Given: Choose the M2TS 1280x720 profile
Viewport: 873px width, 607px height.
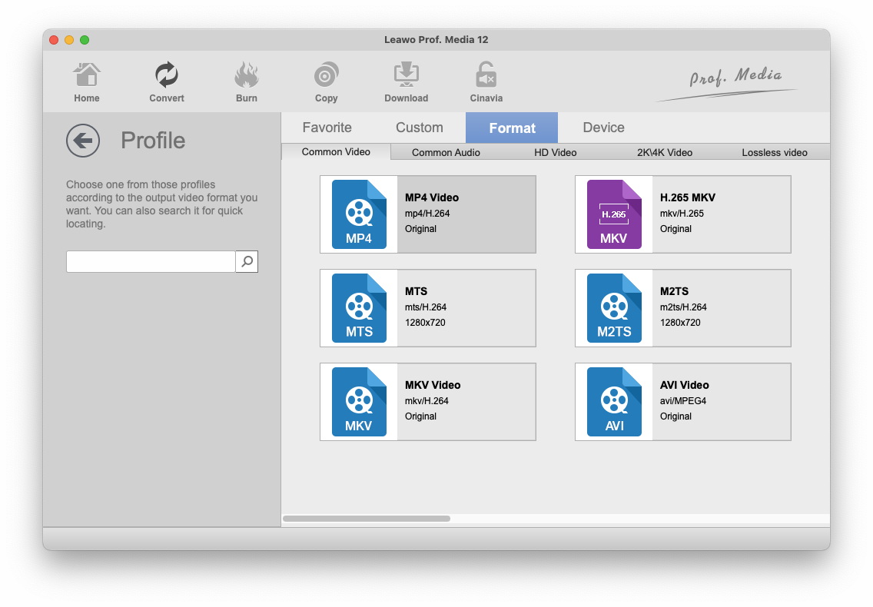Looking at the screenshot, I should 682,308.
